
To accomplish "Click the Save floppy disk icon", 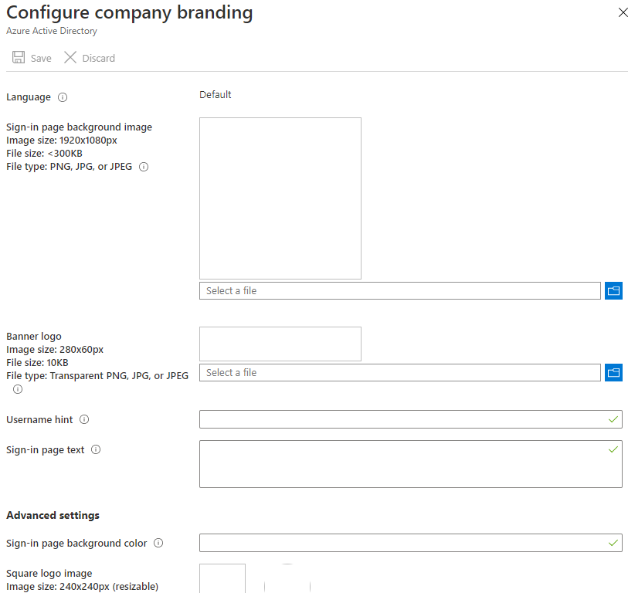I will pyautogui.click(x=19, y=57).
